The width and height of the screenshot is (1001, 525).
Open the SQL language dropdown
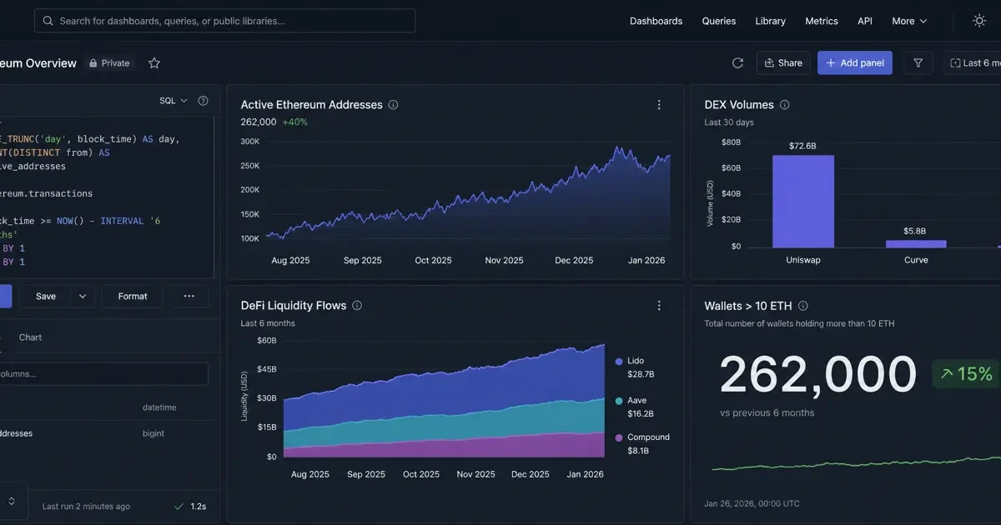pyautogui.click(x=174, y=101)
